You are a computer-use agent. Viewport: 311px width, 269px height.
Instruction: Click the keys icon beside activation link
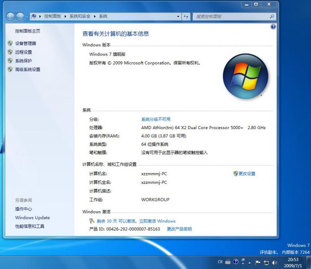[92, 221]
